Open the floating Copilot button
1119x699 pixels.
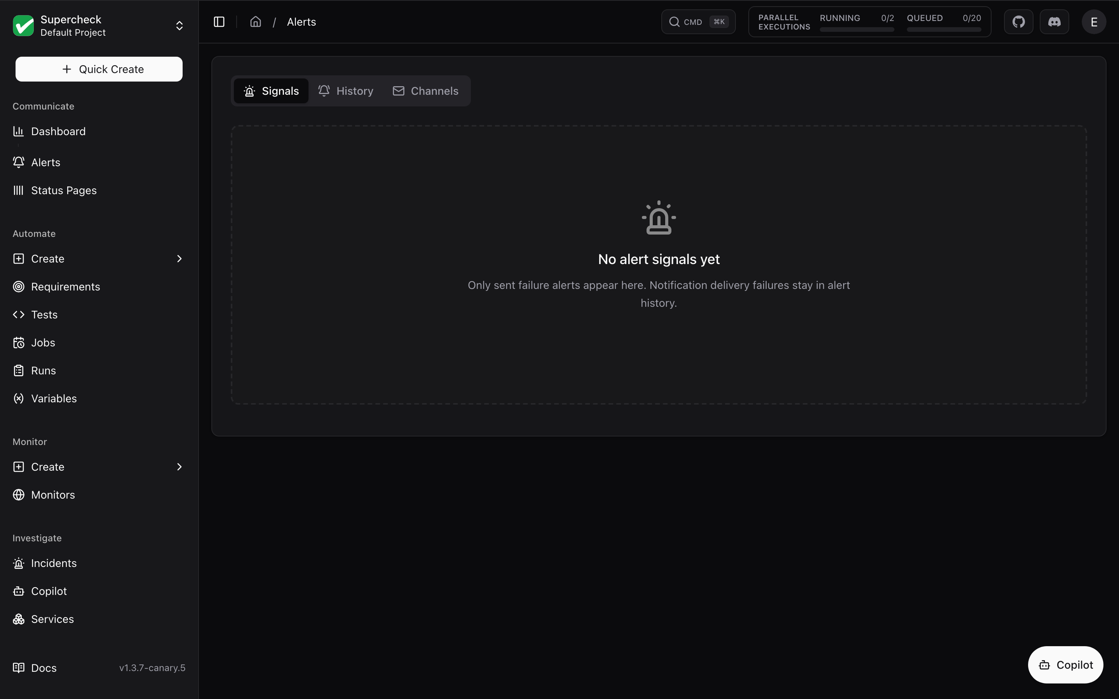click(1065, 665)
